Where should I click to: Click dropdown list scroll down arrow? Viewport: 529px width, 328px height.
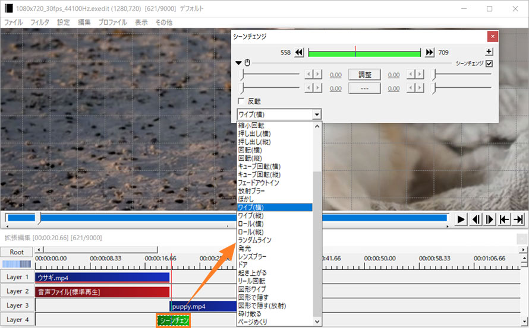pos(317,321)
